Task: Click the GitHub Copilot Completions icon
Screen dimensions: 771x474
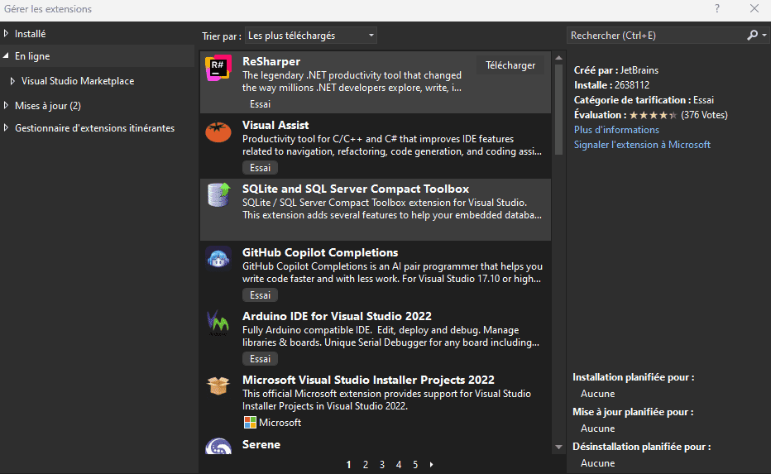Action: [218, 259]
